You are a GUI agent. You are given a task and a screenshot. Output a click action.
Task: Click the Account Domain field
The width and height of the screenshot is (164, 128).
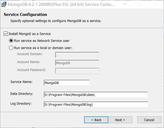tap(77, 55)
